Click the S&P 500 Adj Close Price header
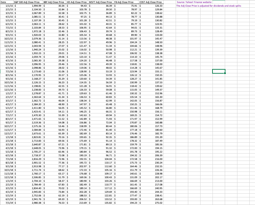255x205 pixels. [28, 2]
